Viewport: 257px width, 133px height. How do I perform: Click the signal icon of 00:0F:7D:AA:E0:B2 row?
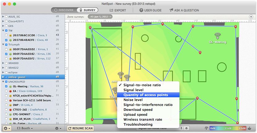[x=10, y=54]
